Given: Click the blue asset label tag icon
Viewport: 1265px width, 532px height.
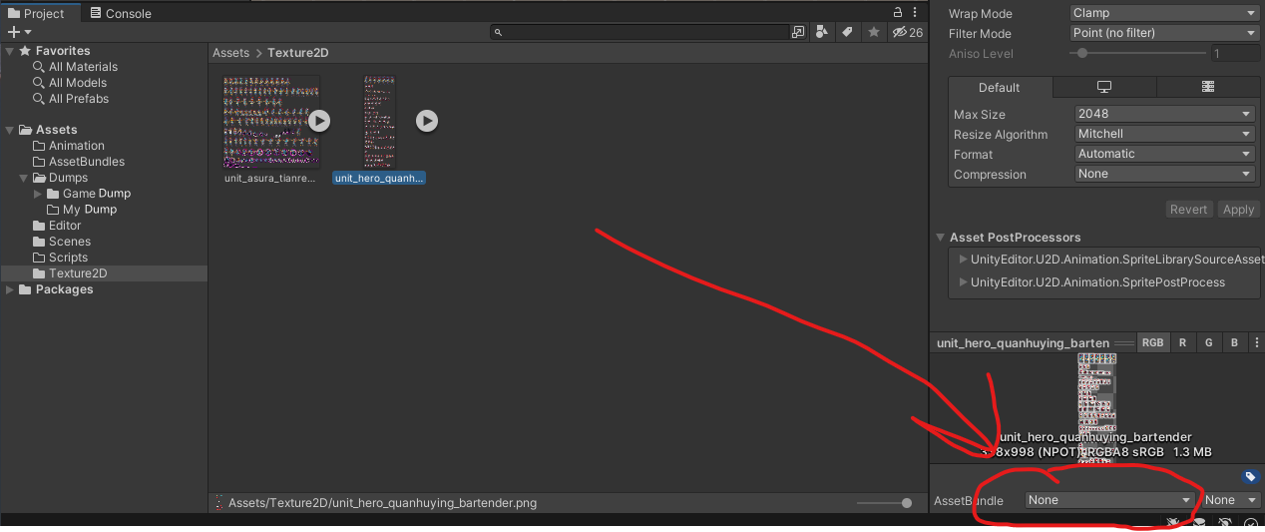Looking at the screenshot, I should coord(1250,477).
